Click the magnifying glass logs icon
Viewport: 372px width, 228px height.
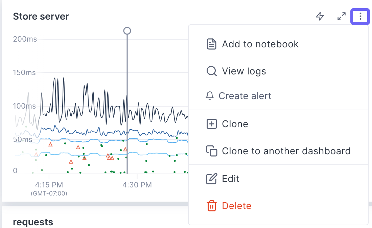coord(212,71)
